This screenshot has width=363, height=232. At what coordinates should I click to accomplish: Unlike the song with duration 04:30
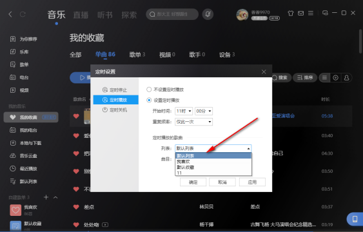(76, 153)
